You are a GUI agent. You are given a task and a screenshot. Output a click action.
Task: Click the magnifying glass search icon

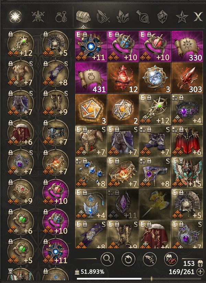pos(107,259)
